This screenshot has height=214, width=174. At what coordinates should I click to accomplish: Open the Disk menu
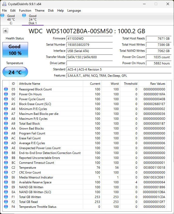[51, 11]
